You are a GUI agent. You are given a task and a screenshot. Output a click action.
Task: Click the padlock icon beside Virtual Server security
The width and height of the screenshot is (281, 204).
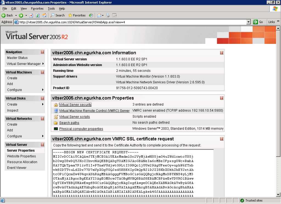pos(56,104)
